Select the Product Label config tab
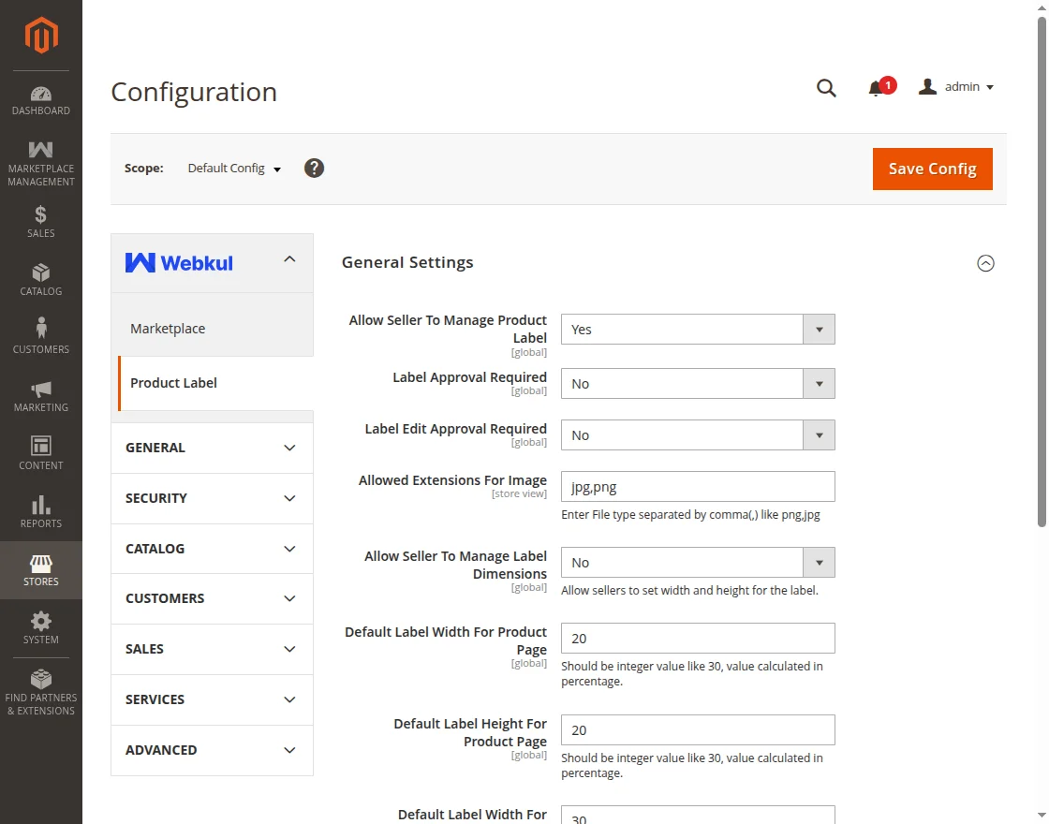Image resolution: width=1049 pixels, height=824 pixels. [x=173, y=383]
